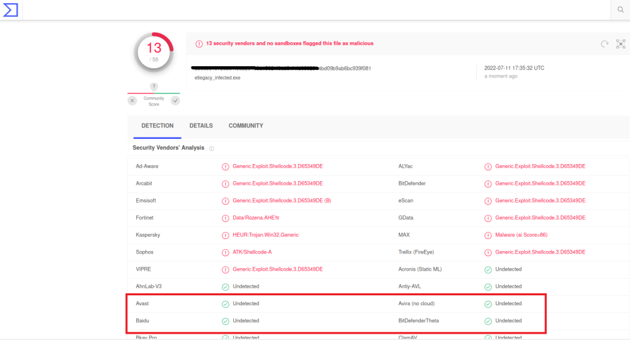This screenshot has height=340, width=630.
Task: Click the community score question mark
Action: (154, 86)
